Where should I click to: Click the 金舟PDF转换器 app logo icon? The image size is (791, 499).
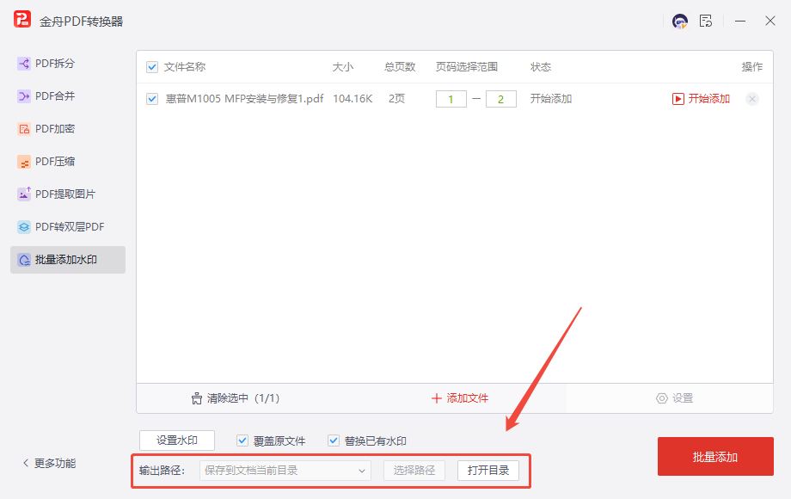click(x=22, y=20)
